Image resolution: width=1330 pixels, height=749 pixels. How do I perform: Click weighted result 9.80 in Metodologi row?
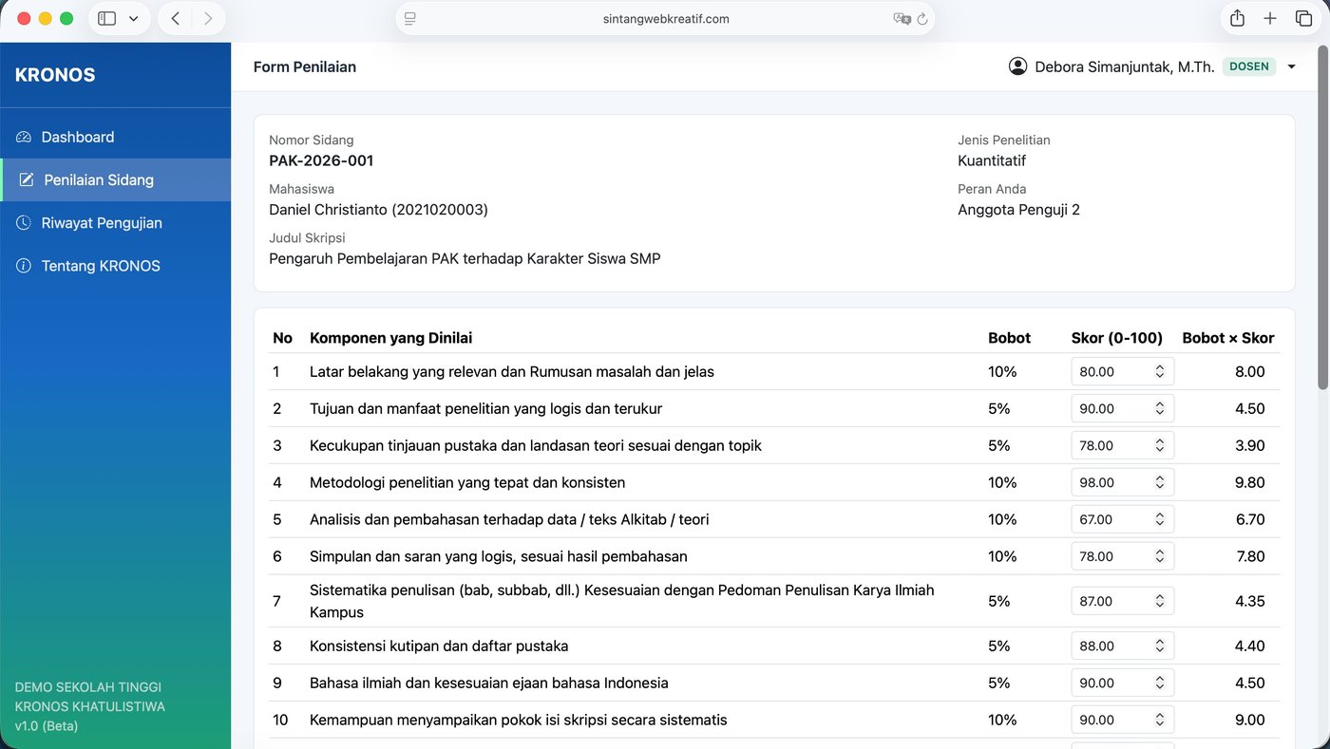[x=1250, y=482]
